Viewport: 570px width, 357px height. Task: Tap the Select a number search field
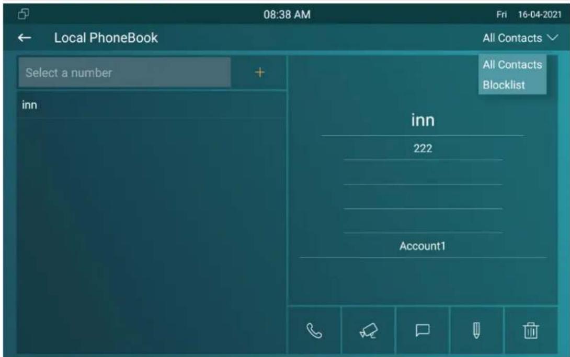[124, 73]
